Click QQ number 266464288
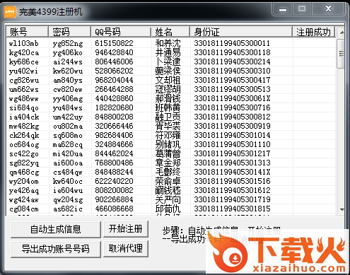Screen dimensions: 350x275 (114, 89)
